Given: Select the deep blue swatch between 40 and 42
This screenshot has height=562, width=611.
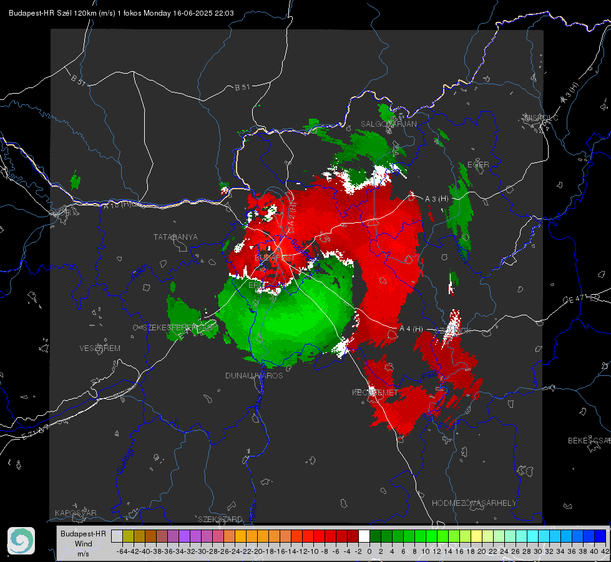Looking at the screenshot, I should (x=600, y=536).
